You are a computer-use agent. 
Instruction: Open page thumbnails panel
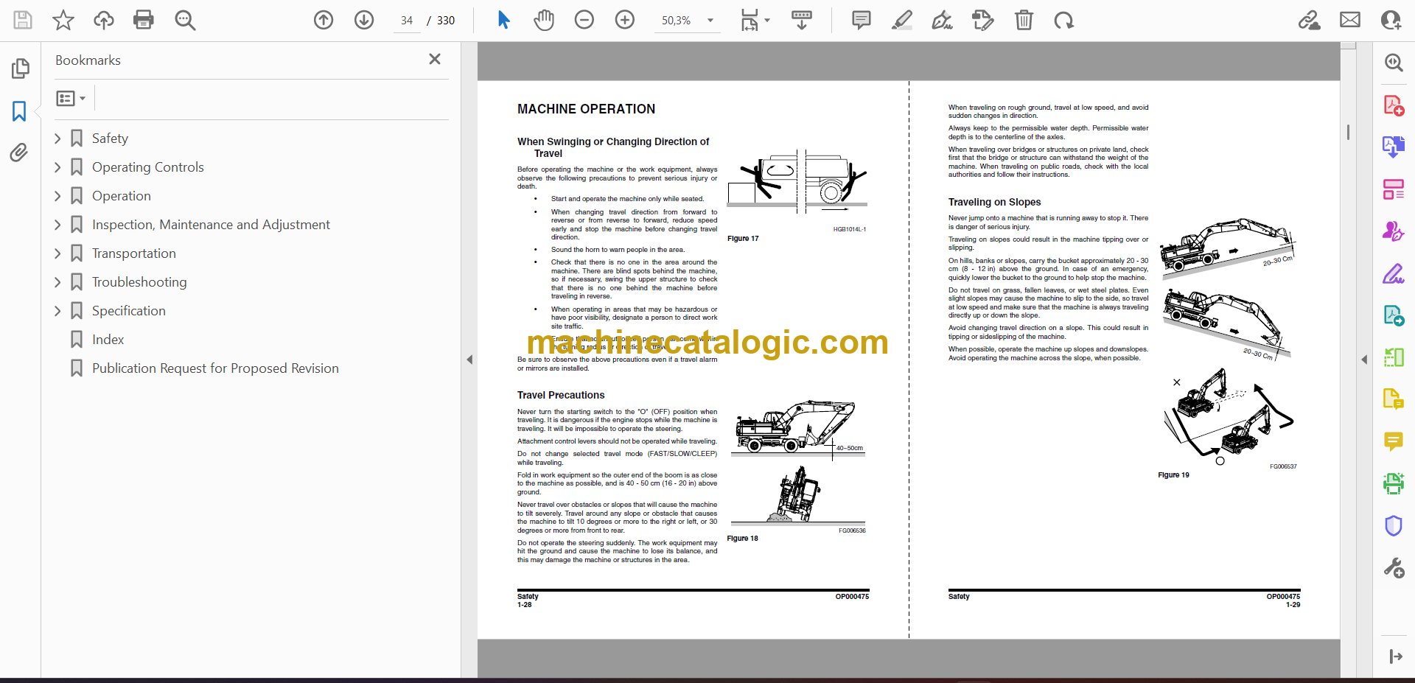coord(20,69)
